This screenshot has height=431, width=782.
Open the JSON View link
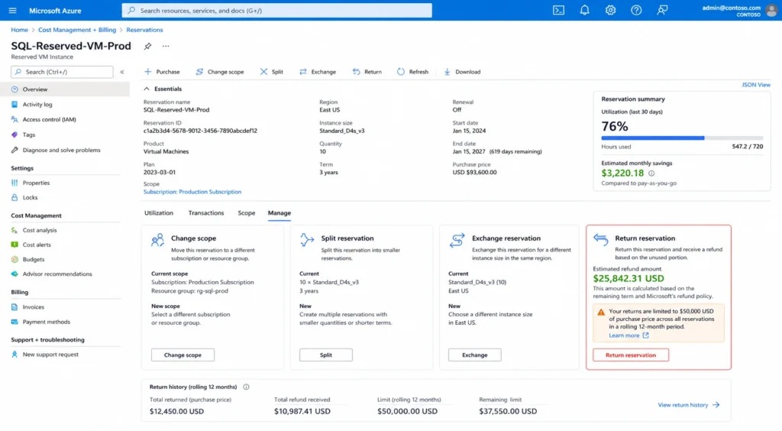coord(755,85)
